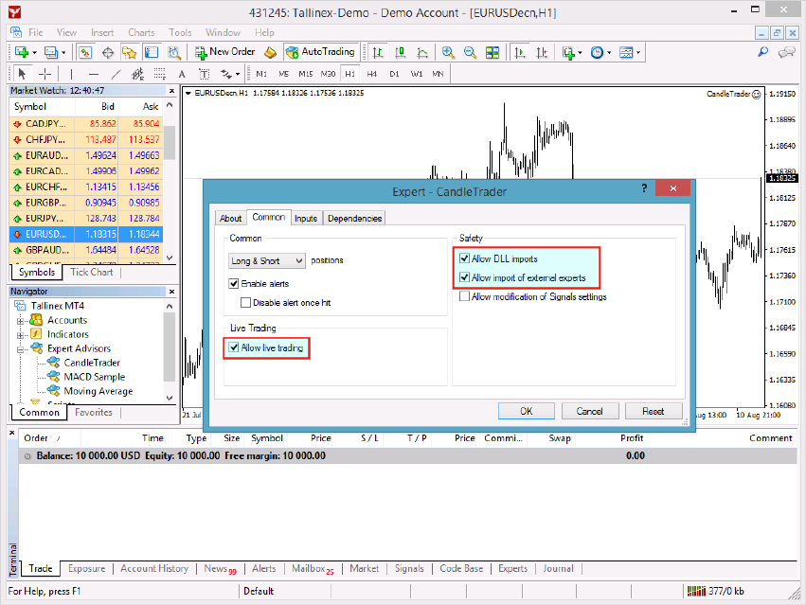Open the Long & Short positions dropdown

point(267,260)
